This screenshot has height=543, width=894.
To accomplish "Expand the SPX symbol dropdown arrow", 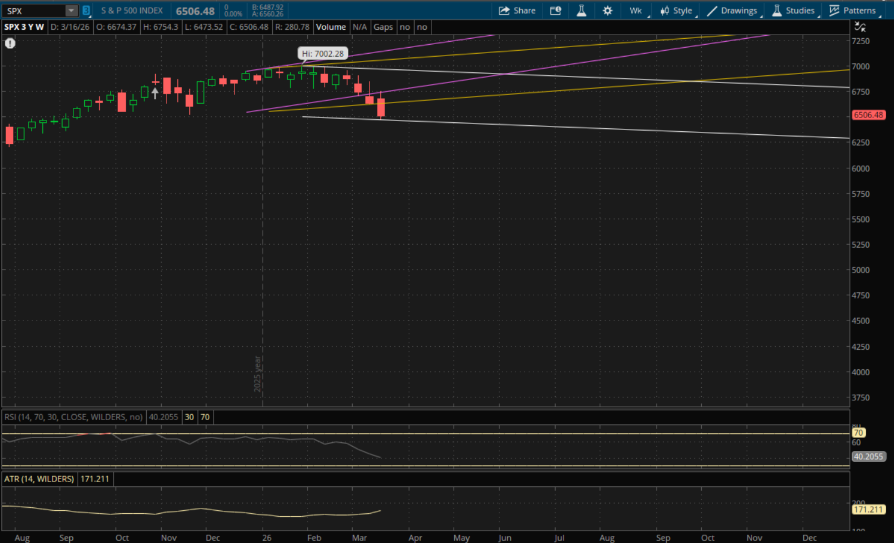I will (71, 11).
